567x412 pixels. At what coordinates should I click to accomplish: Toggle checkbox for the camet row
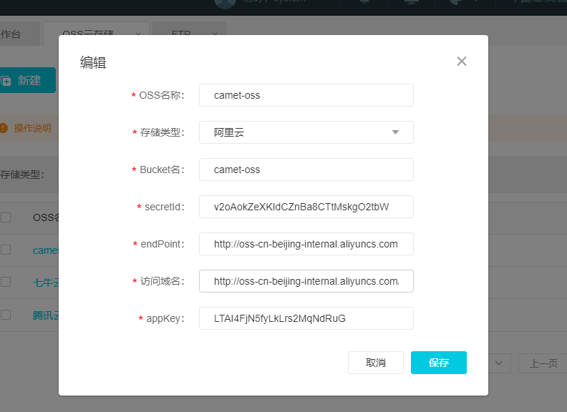tap(6, 250)
